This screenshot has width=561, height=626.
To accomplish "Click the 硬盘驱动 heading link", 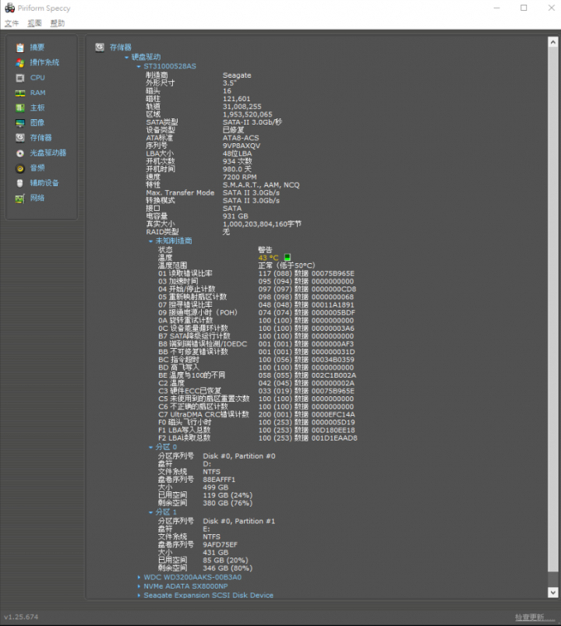I will (x=146, y=57).
